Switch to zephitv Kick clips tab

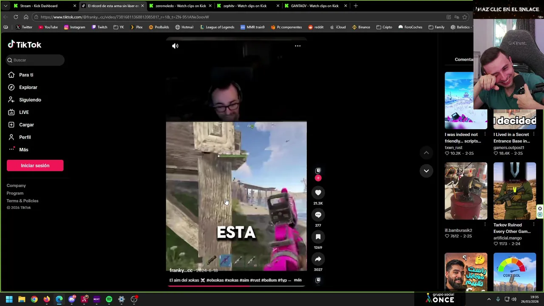pos(249,6)
